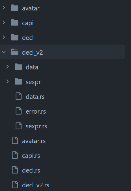The width and height of the screenshot is (131, 191).
Task: Click the decl_v2.rs file icon
Action: pyautogui.click(x=15, y=185)
